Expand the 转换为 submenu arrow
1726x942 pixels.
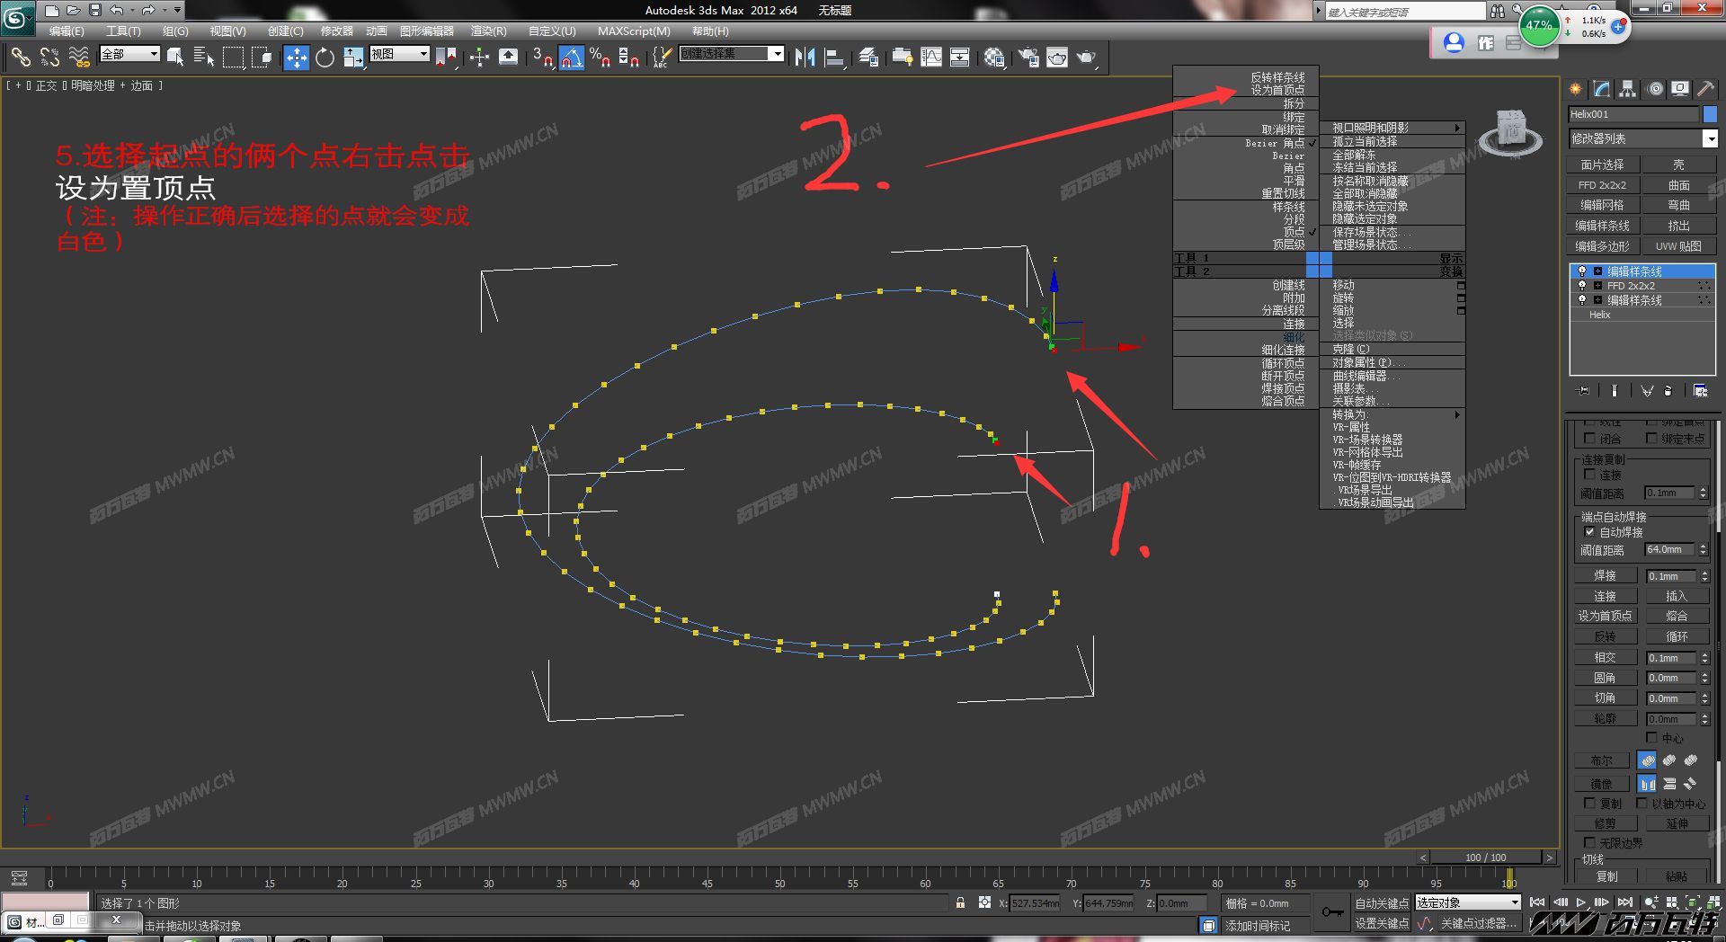1457,415
